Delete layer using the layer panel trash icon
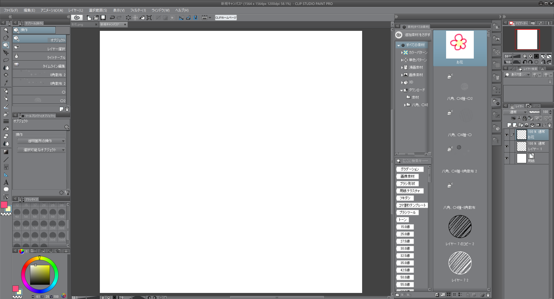The height and width of the screenshot is (299, 554). coord(549,125)
